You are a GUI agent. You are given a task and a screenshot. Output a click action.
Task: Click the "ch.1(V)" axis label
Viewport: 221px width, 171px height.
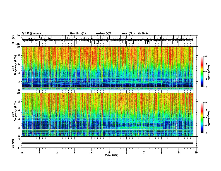(13, 40)
